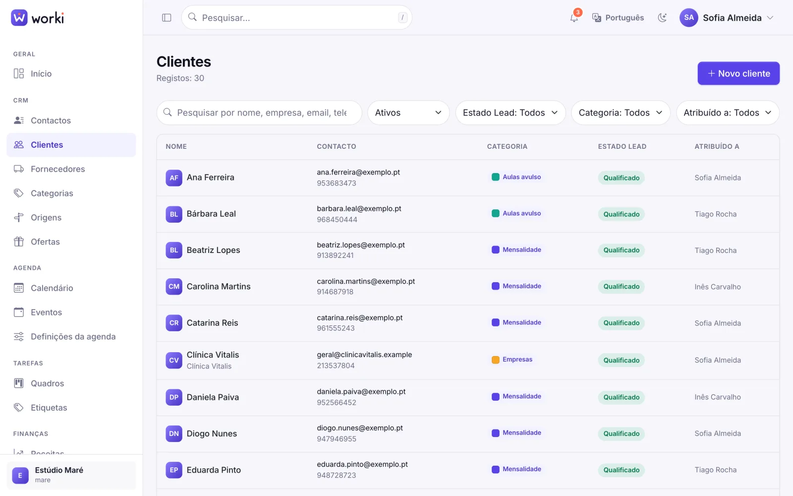Switch to dark mode moon icon

click(x=662, y=18)
